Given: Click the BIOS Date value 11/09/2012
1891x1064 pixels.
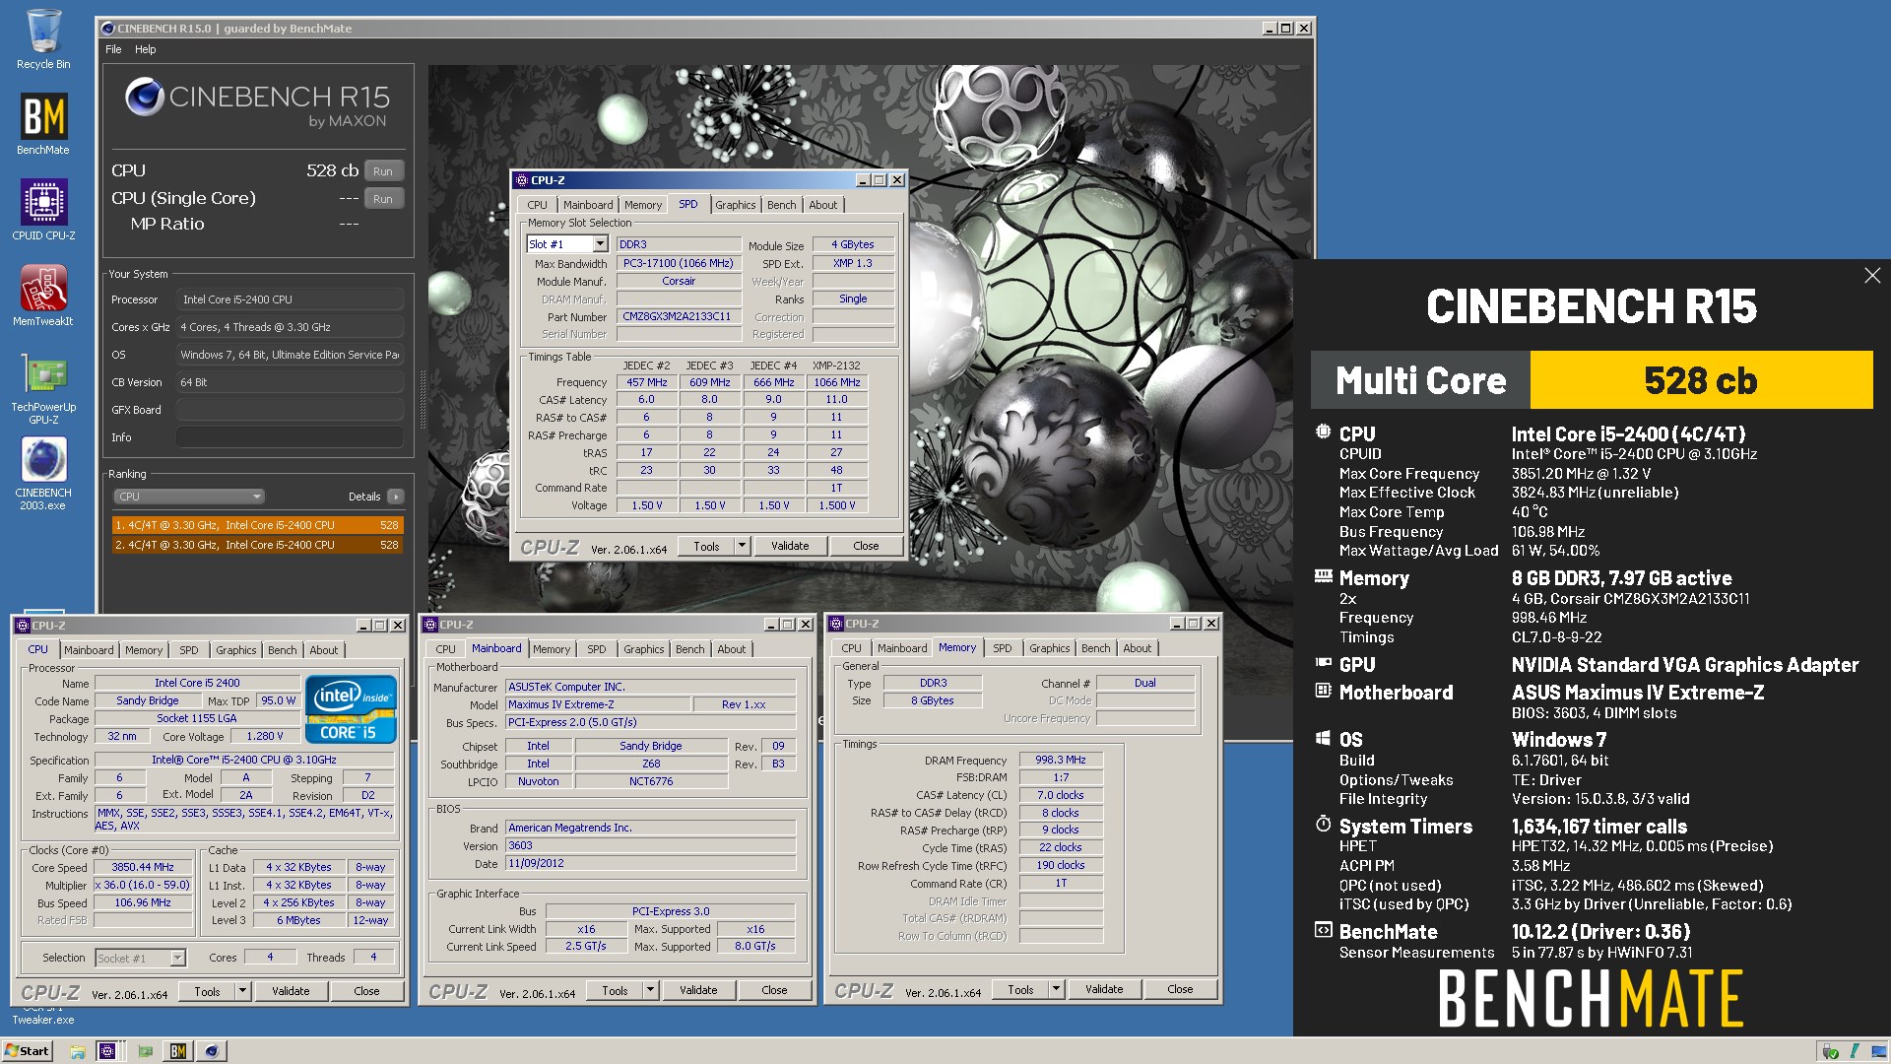Looking at the screenshot, I should point(651,864).
